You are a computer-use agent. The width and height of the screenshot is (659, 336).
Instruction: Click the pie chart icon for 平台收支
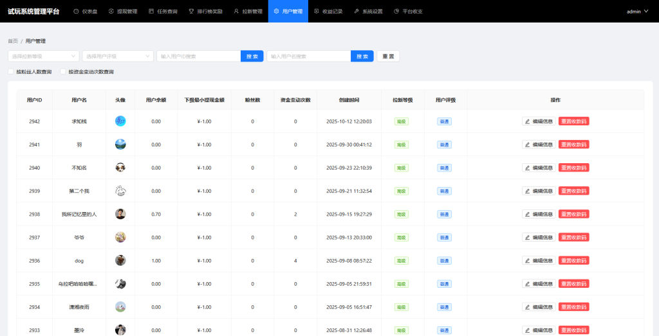[x=396, y=12]
